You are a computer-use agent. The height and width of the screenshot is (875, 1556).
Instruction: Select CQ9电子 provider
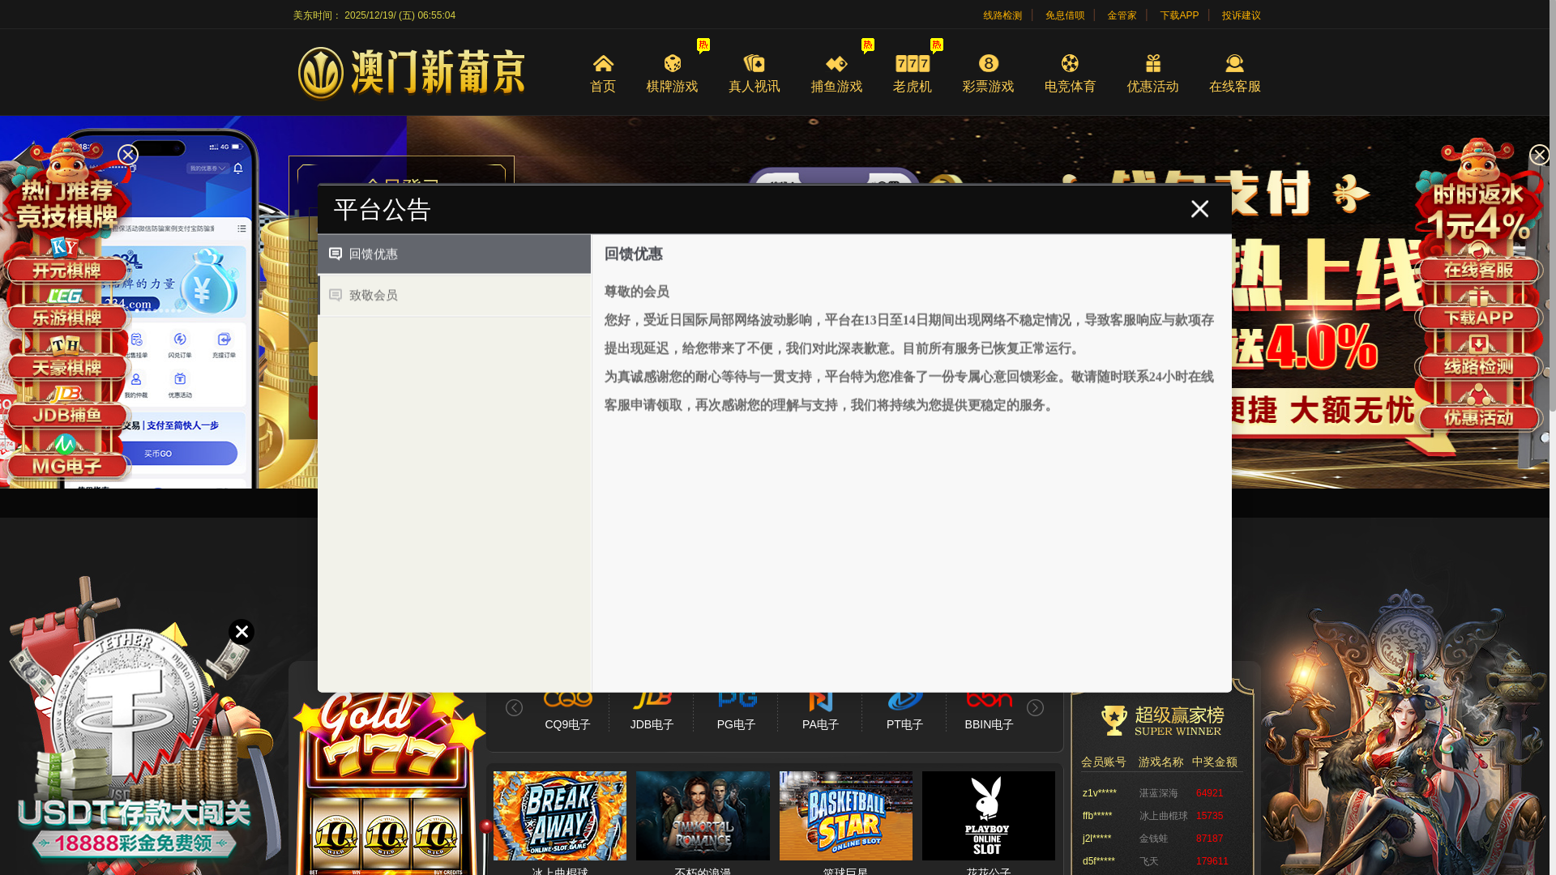[x=567, y=711]
